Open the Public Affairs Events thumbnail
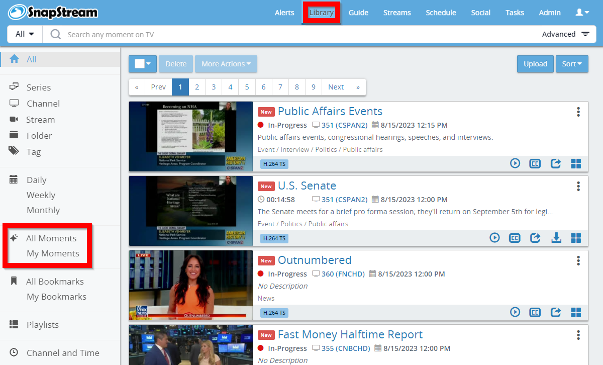Image resolution: width=603 pixels, height=365 pixels. (x=191, y=137)
